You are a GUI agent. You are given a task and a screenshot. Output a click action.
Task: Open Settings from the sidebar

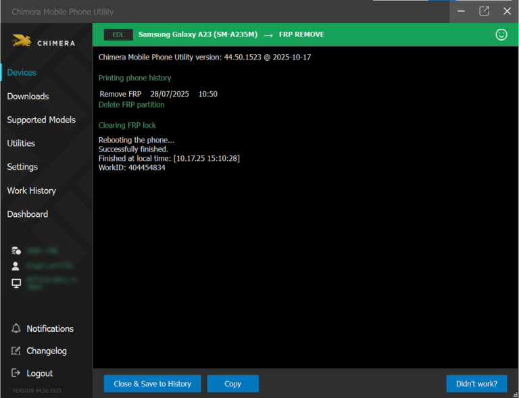click(22, 167)
